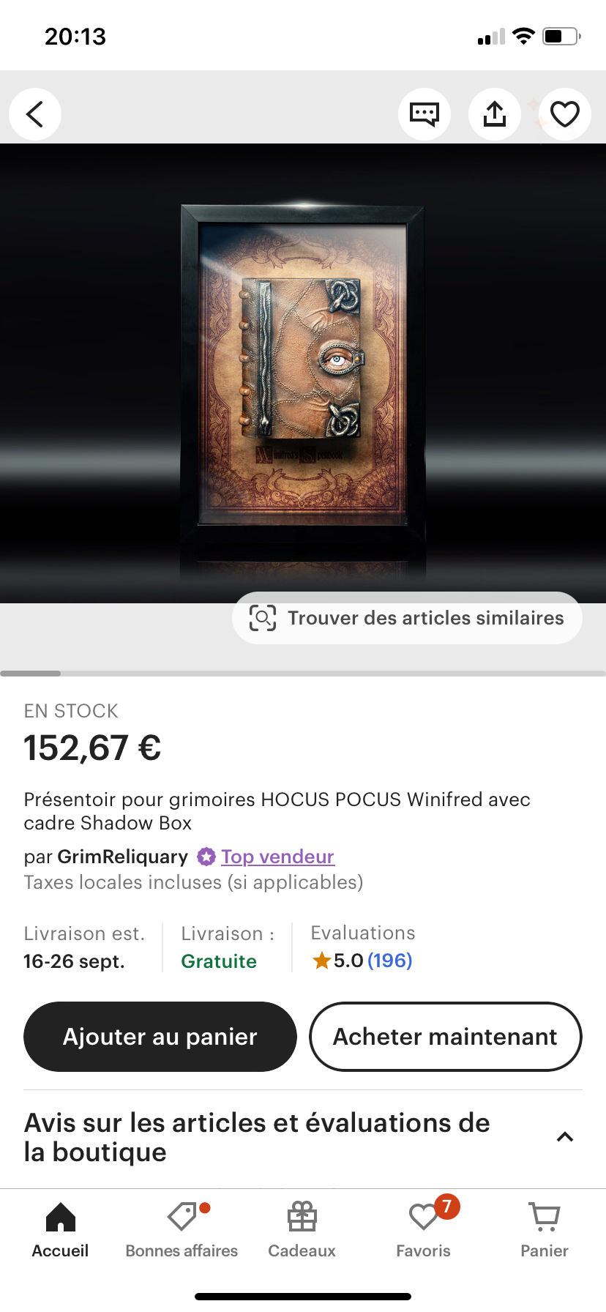The height and width of the screenshot is (1312, 606).
Task: Switch to the Accueil tab
Action: [x=60, y=1230]
